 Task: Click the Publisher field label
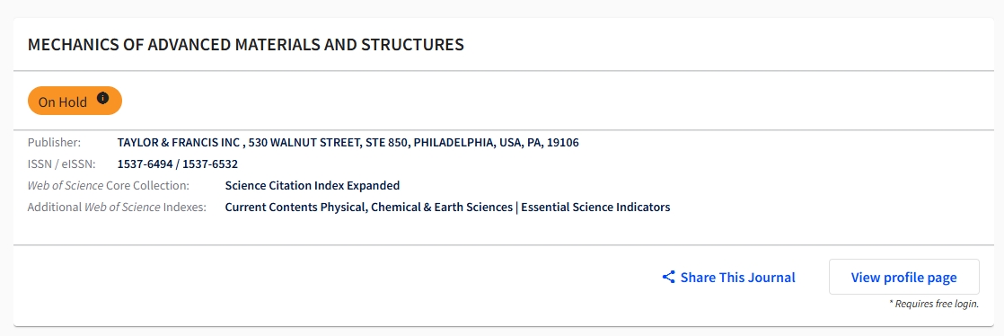click(x=55, y=143)
